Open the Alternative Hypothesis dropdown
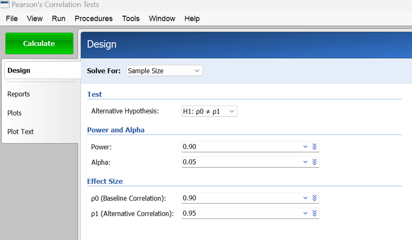Viewport: 412px width, 240px height. (209, 111)
